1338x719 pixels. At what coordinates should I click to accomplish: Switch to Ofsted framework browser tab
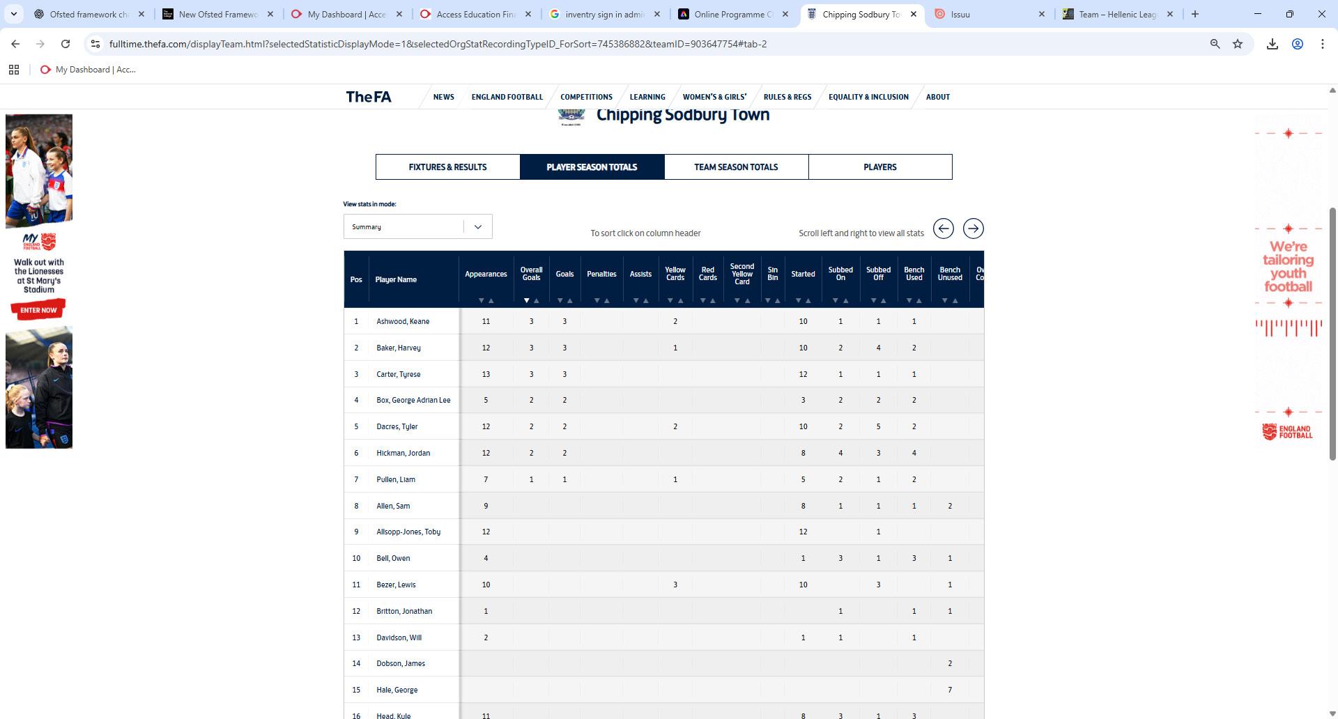(91, 14)
